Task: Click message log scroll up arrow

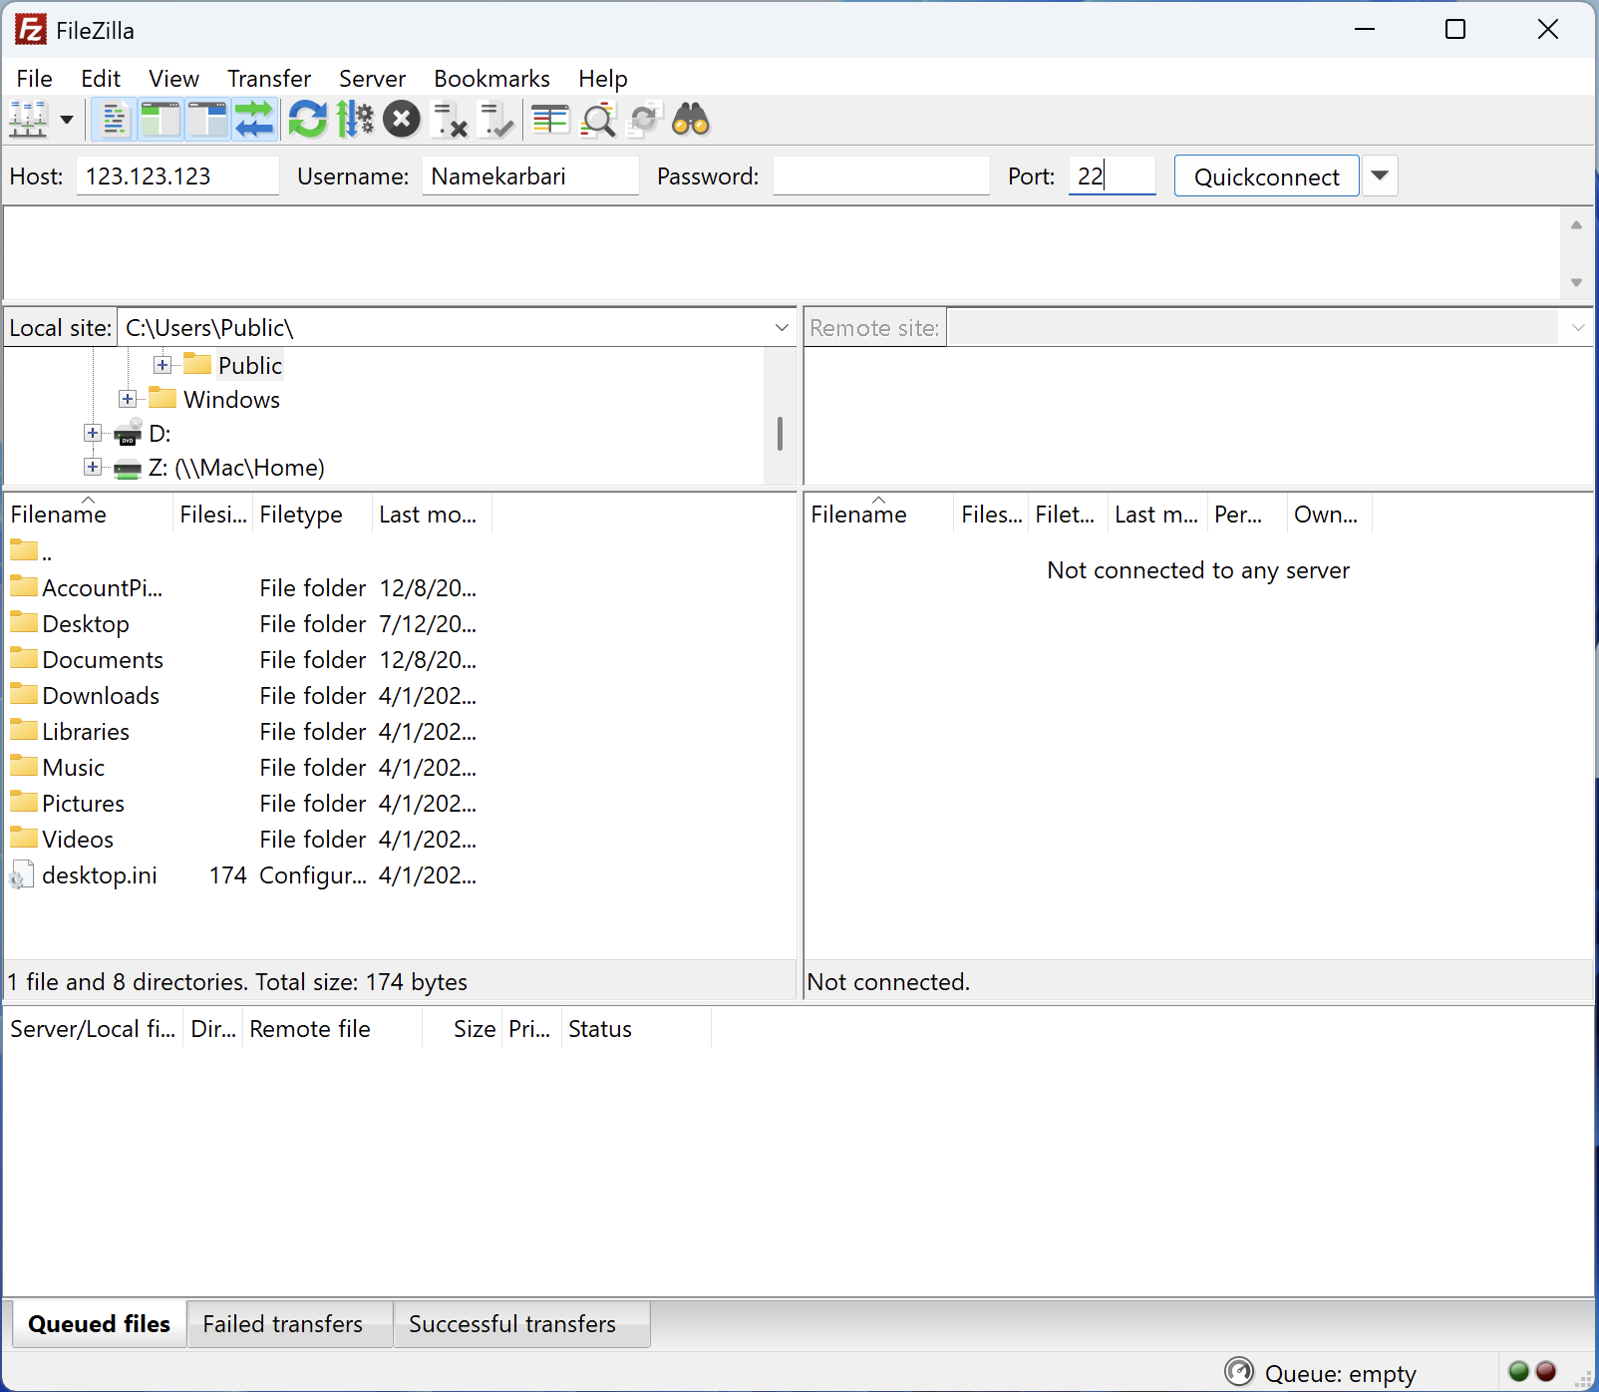Action: [x=1576, y=224]
